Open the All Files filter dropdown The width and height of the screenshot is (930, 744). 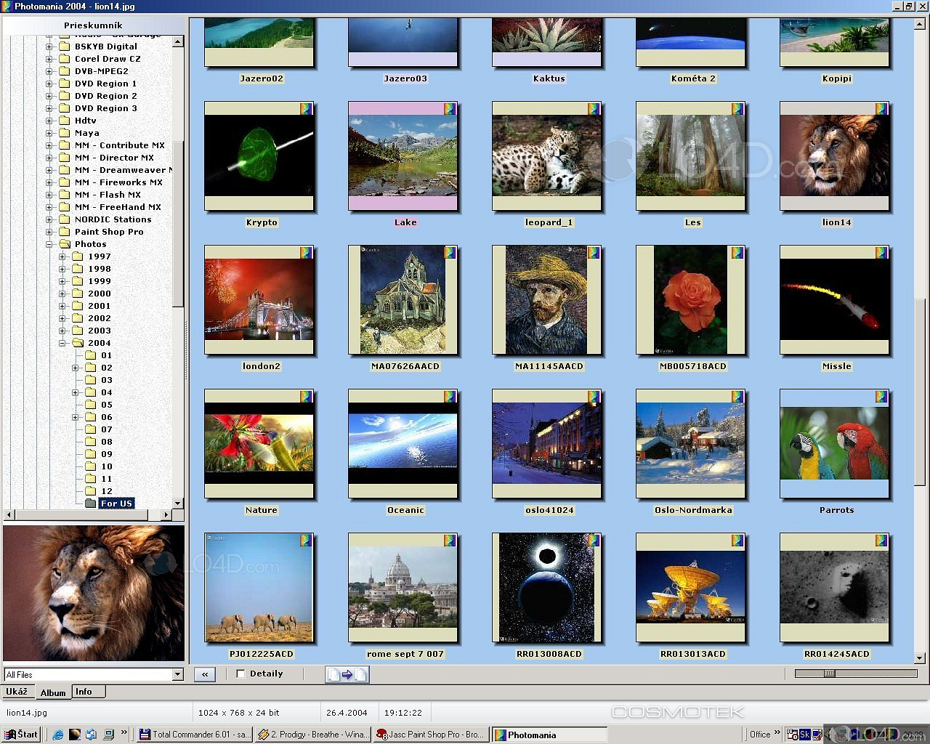[177, 674]
